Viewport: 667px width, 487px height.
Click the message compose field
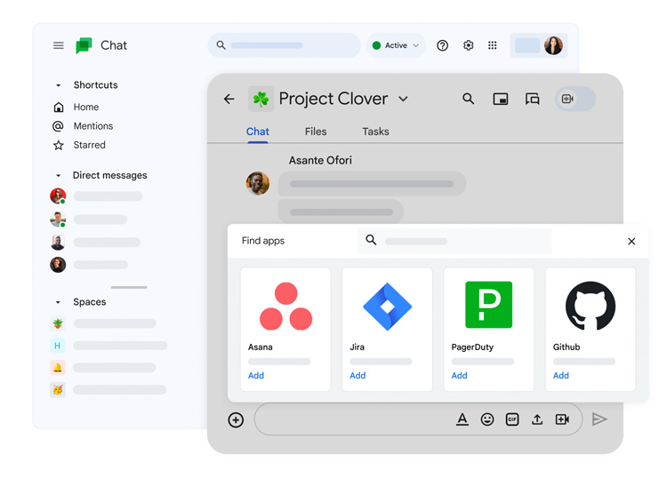click(x=418, y=419)
